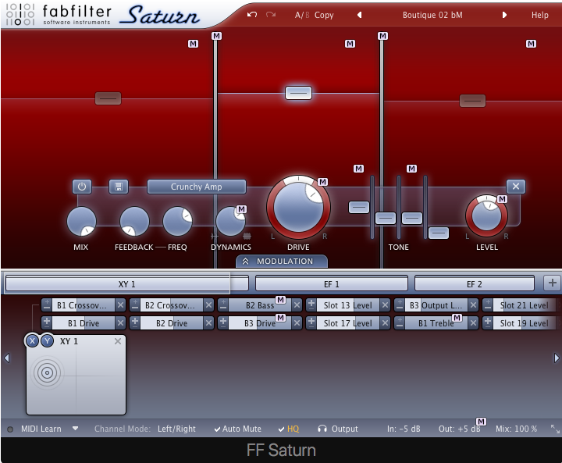Click the save band preset floppy icon
This screenshot has height=463, width=562.
pos(119,187)
